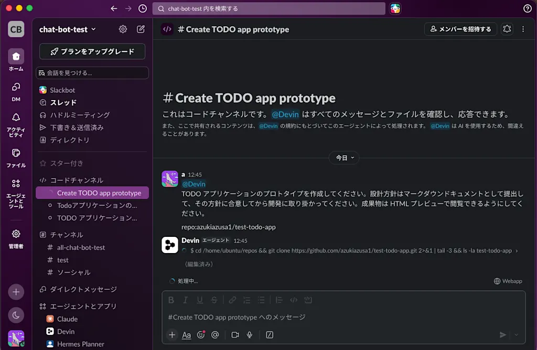Collapse エージェントとアプリ section
Screen dimensions: 537x350
(83, 306)
